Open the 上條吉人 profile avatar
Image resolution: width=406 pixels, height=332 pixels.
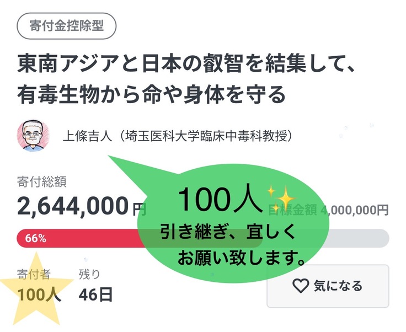coord(34,136)
